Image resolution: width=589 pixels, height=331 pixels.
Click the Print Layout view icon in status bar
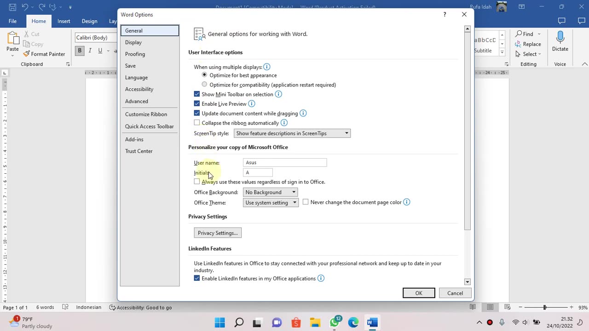click(490, 307)
